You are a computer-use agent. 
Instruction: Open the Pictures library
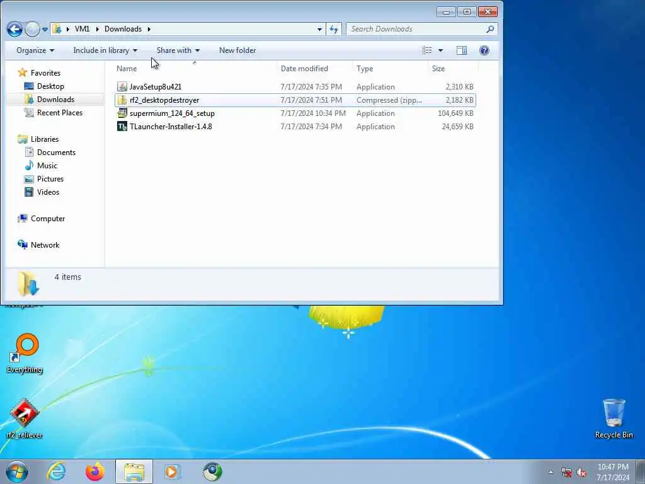tap(50, 178)
